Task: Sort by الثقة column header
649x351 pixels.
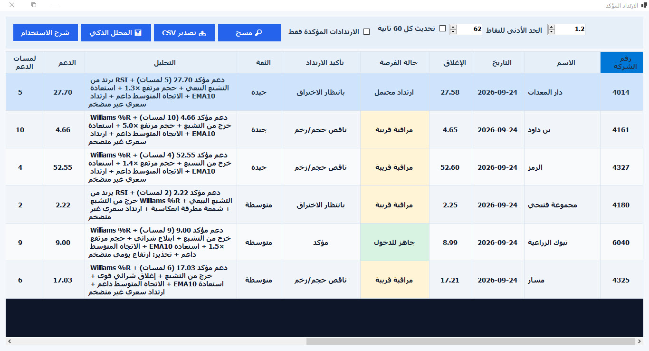Action: click(x=259, y=62)
